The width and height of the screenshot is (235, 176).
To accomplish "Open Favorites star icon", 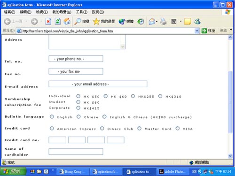I will click(x=104, y=22).
